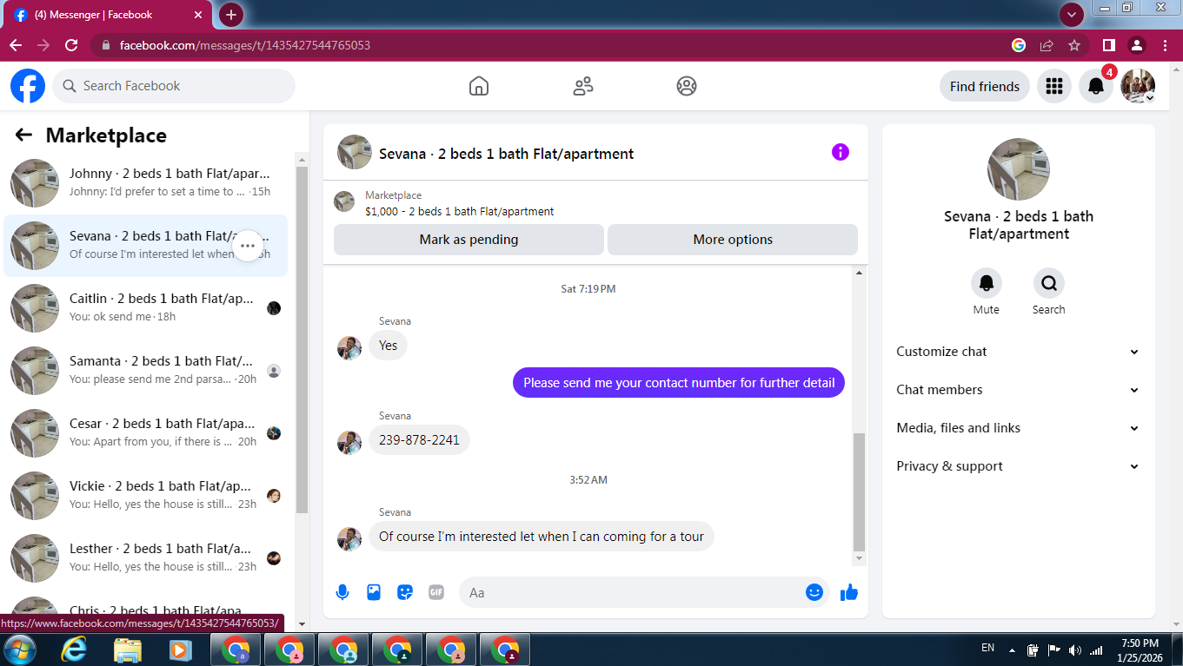Expand the Chat members section
Image resolution: width=1183 pixels, height=666 pixels.
[x=1018, y=390]
